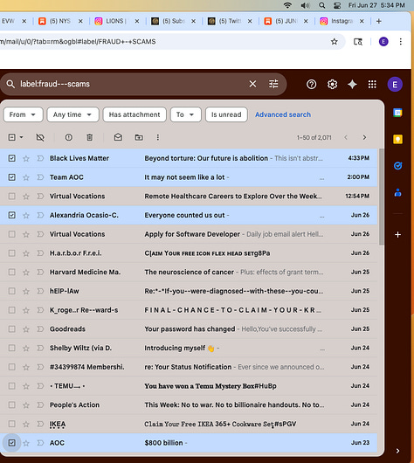This screenshot has width=414, height=463.
Task: Toggle Has attachment filter chip
Action: click(135, 114)
